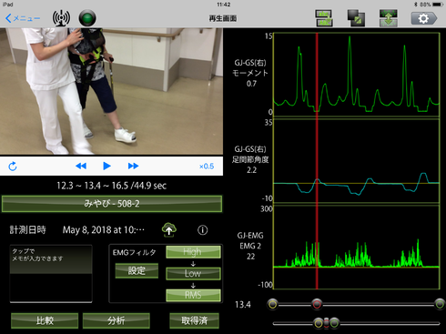Fast forward the video playback
This screenshot has width=446, height=334.
point(133,166)
